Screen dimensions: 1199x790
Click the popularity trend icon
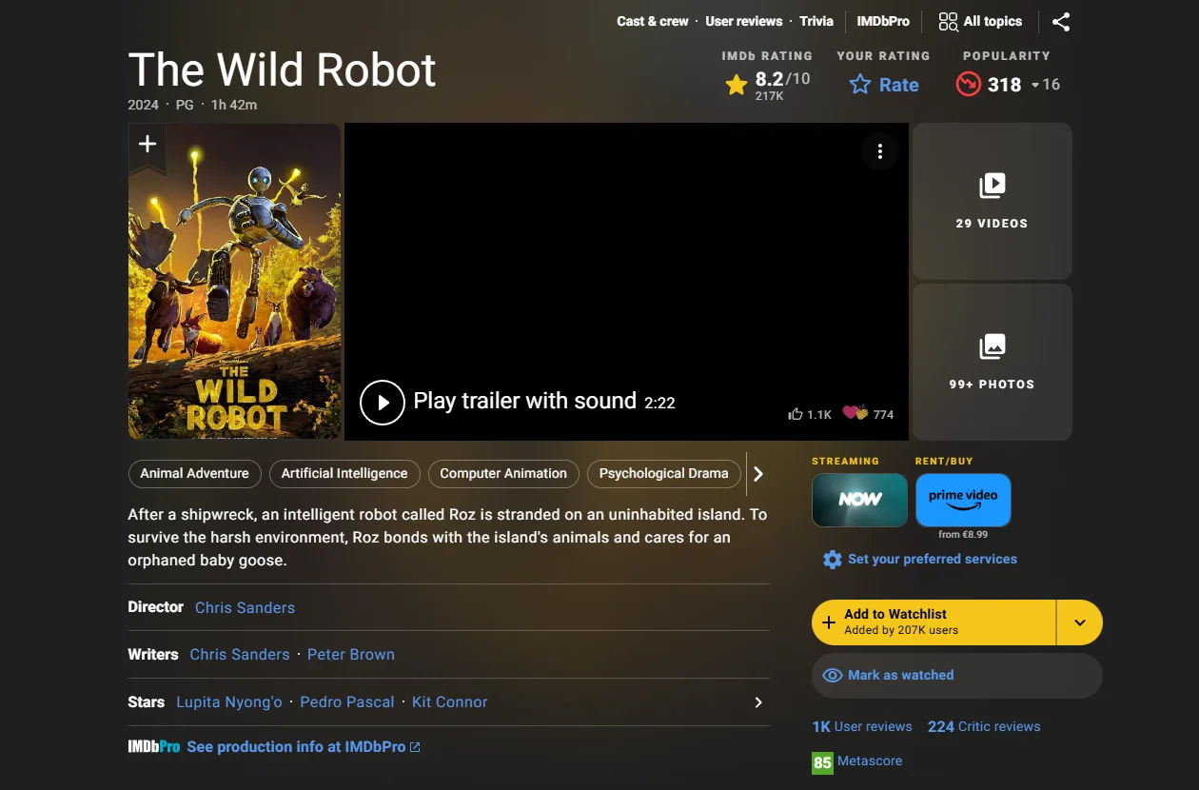pos(968,85)
